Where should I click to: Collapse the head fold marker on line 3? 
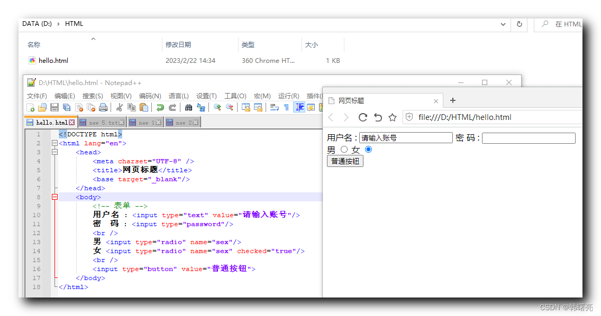[55, 152]
